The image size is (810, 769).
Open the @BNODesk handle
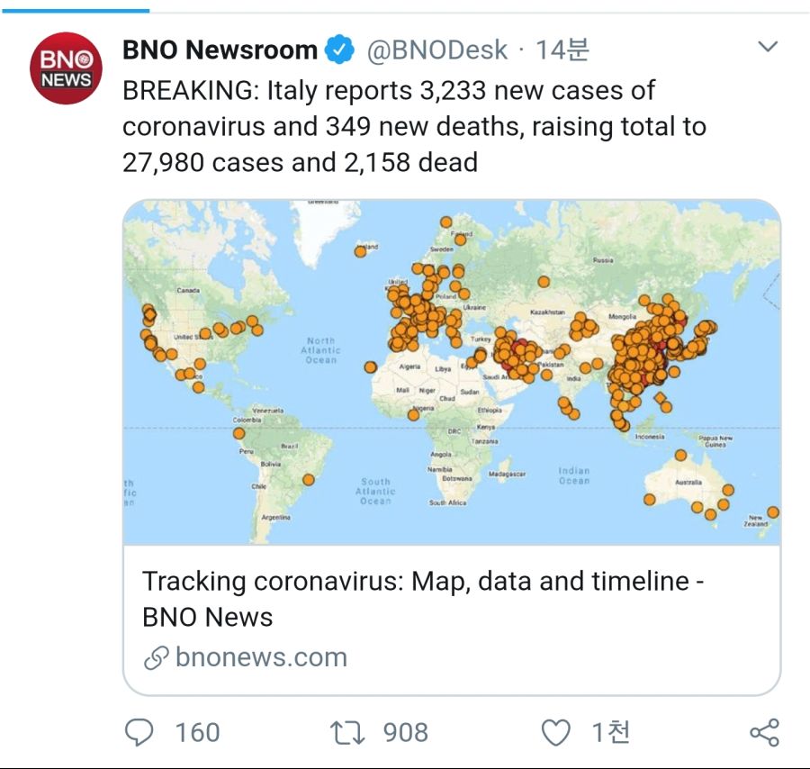436,50
